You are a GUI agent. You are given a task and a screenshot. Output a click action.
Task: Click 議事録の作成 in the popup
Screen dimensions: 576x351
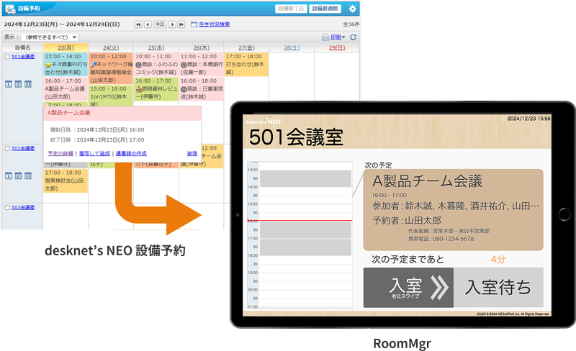[x=131, y=153]
